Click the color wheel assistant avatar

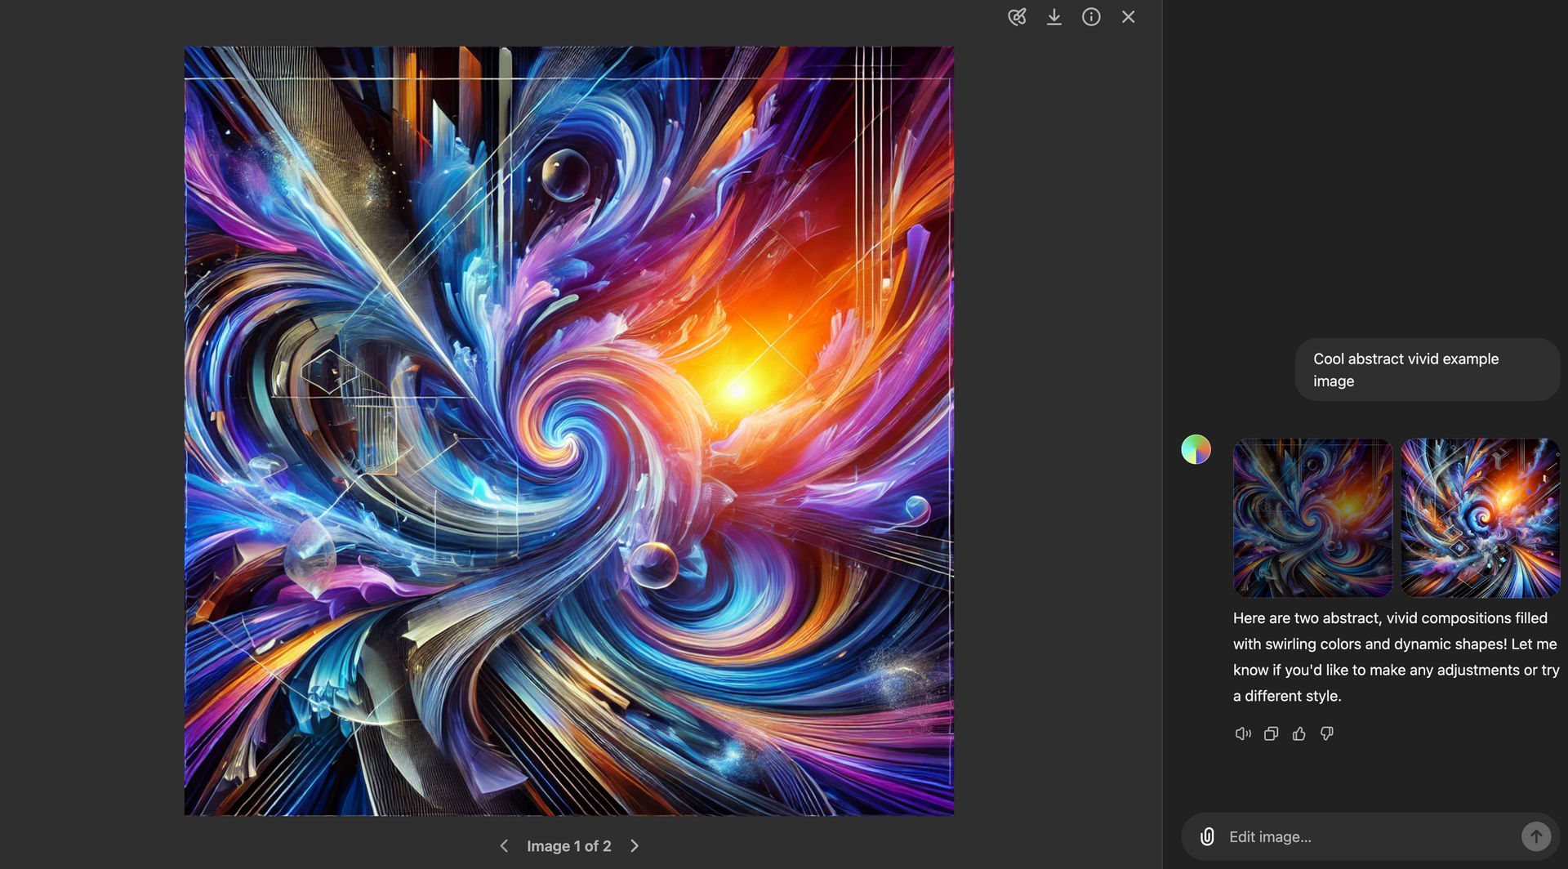1196,448
